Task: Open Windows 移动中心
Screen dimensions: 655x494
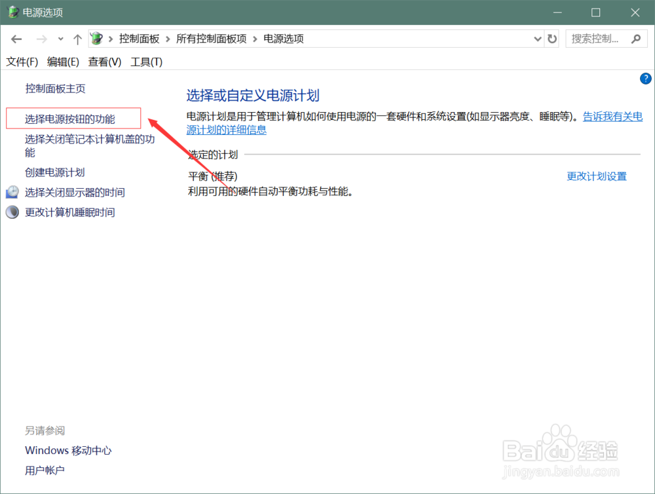Action: [67, 451]
